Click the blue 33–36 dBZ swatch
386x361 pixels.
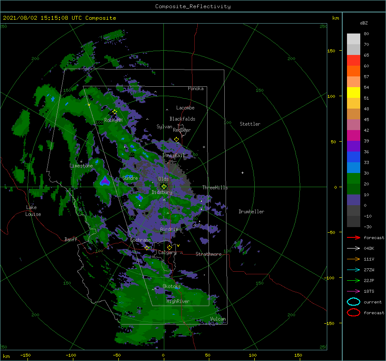(353, 157)
